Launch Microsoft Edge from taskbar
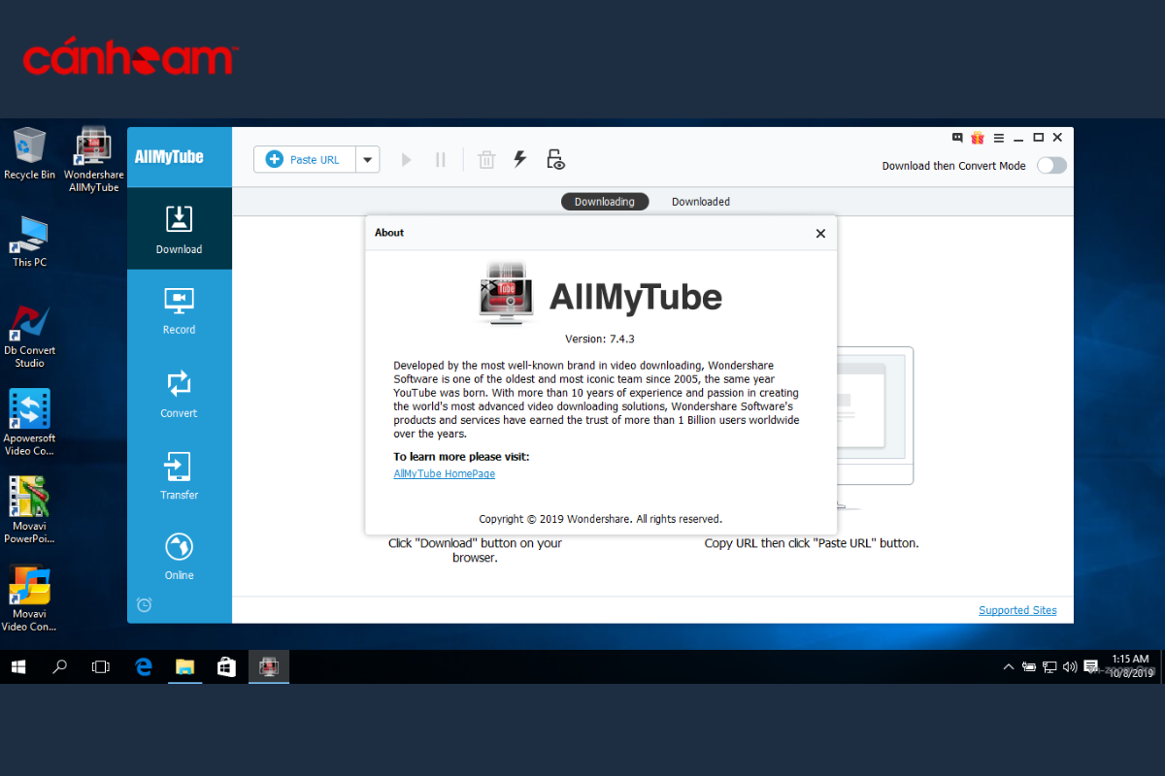Image resolution: width=1165 pixels, height=776 pixels. (x=144, y=666)
